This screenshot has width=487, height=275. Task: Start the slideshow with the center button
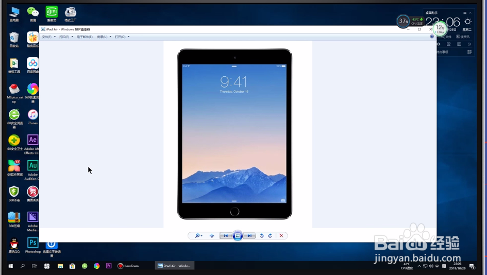coord(238,236)
